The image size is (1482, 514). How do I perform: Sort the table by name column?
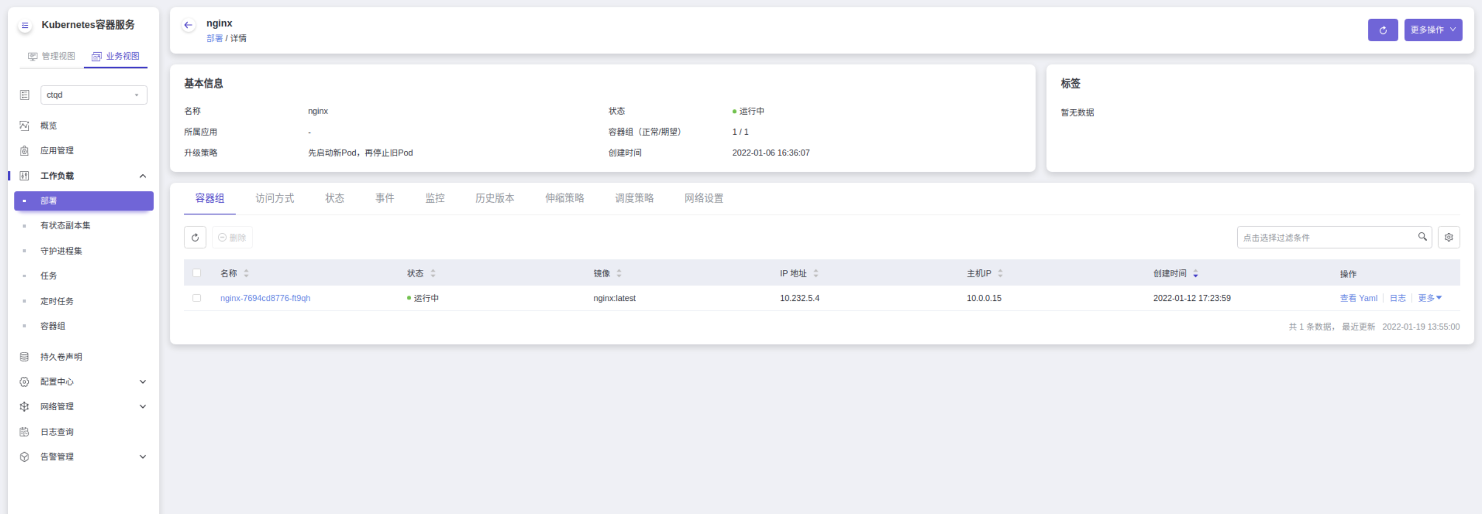point(246,274)
